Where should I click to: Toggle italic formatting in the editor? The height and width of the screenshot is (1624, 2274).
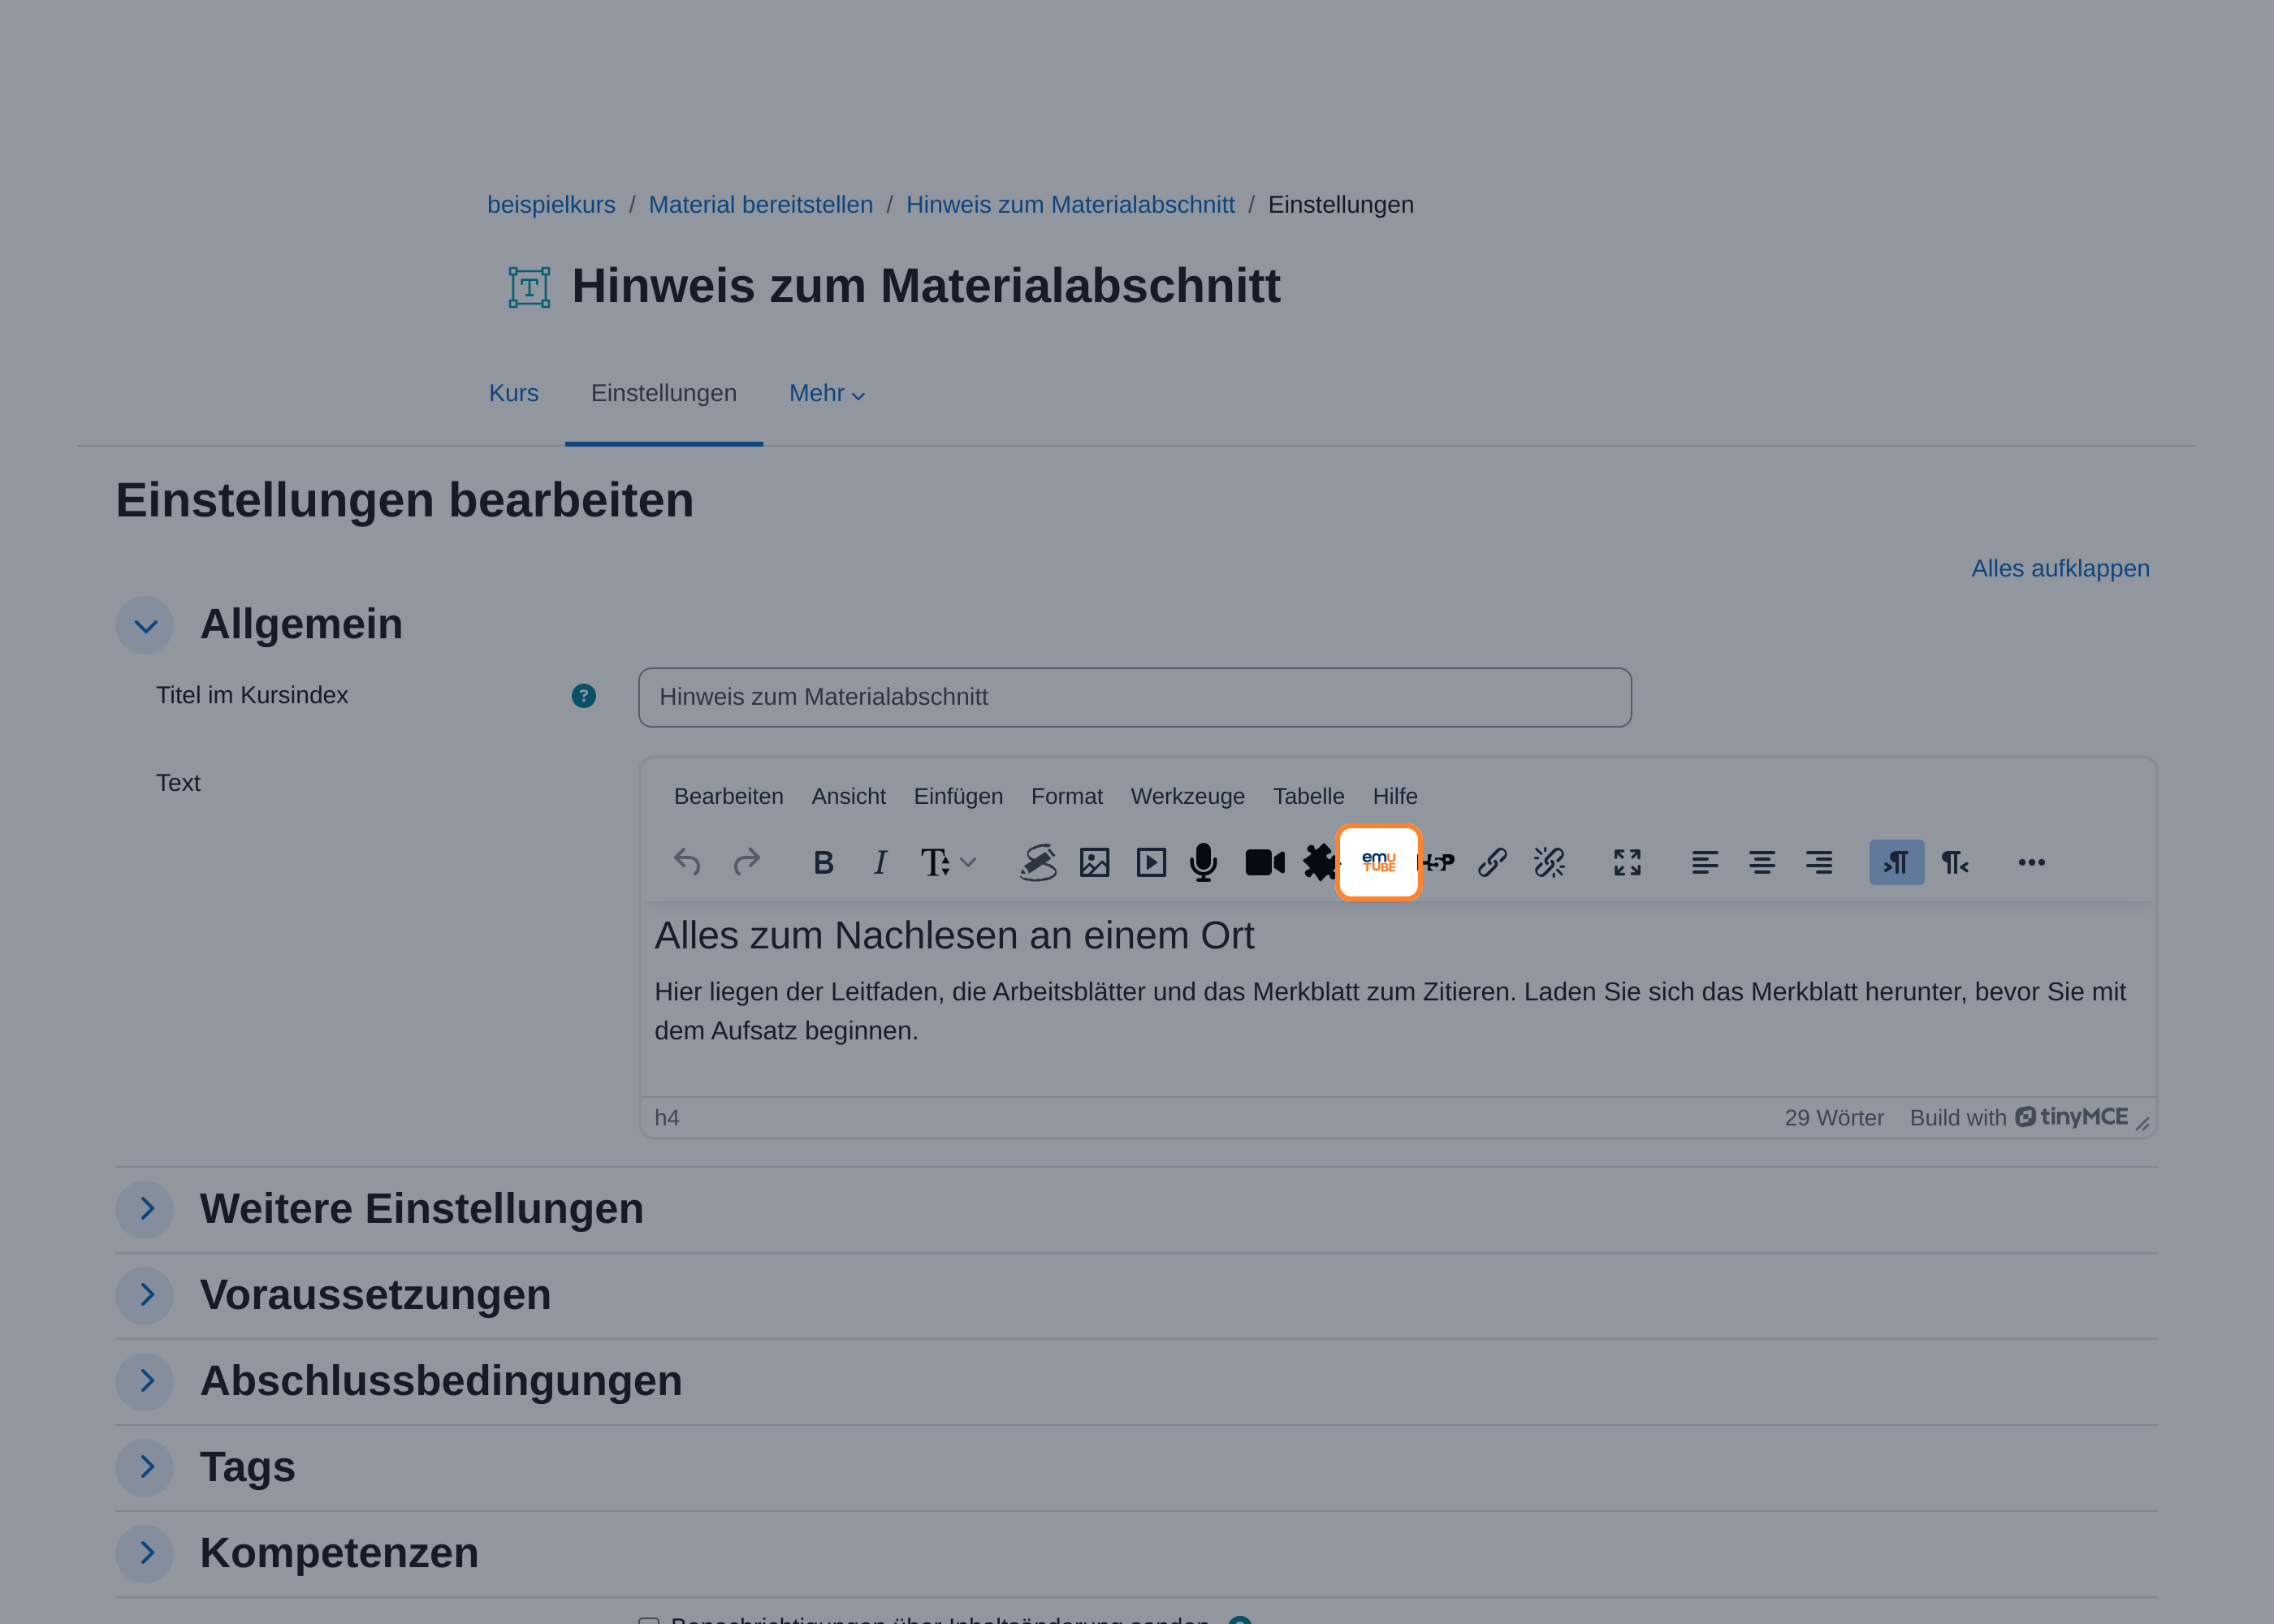pyautogui.click(x=880, y=862)
